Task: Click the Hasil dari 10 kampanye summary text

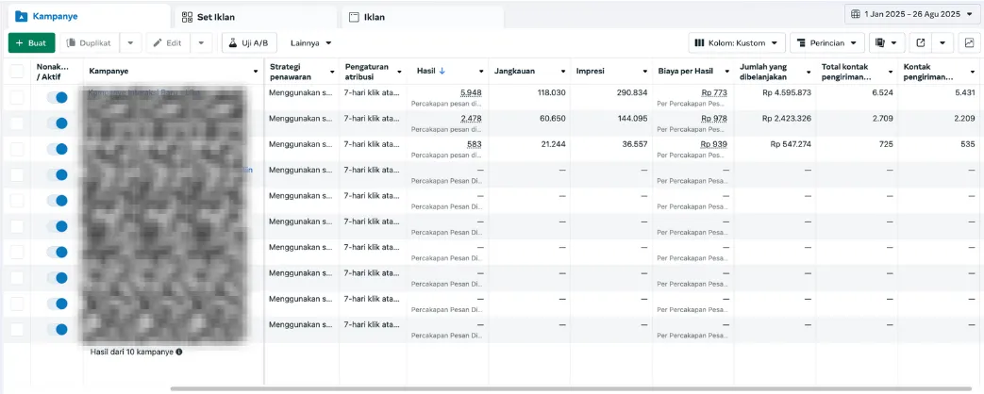Action: click(132, 352)
